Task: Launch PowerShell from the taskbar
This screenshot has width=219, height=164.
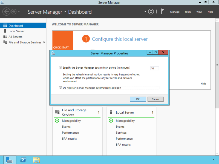Action: [x=23, y=160]
